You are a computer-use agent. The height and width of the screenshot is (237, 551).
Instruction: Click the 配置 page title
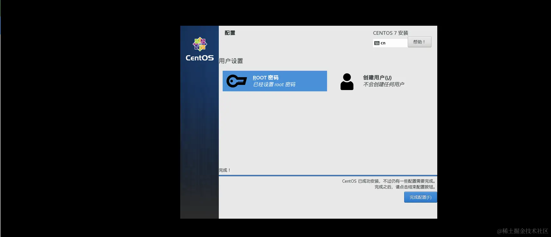coord(230,33)
